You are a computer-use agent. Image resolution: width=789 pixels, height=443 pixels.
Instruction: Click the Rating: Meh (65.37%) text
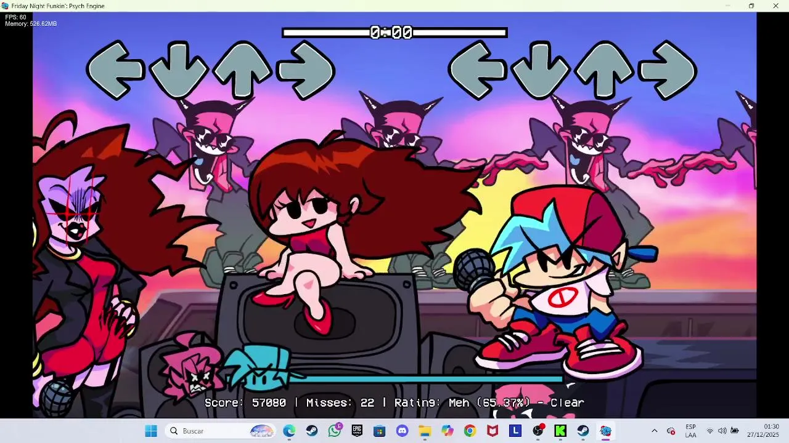(x=462, y=402)
